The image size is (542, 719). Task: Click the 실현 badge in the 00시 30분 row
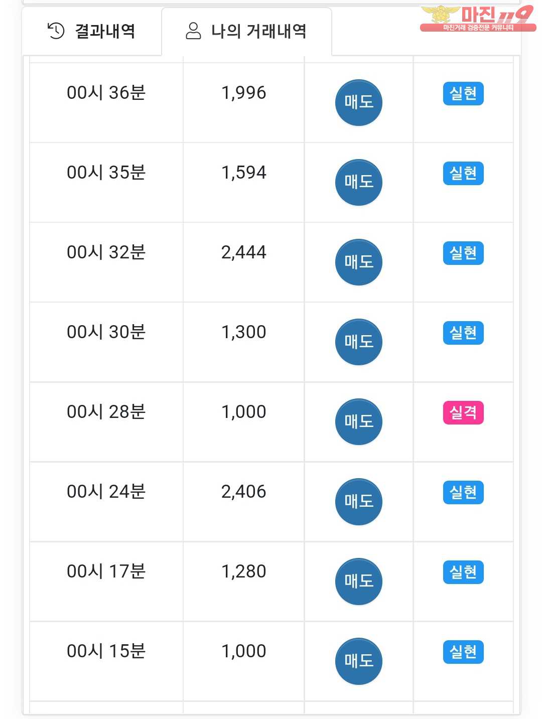click(x=463, y=333)
